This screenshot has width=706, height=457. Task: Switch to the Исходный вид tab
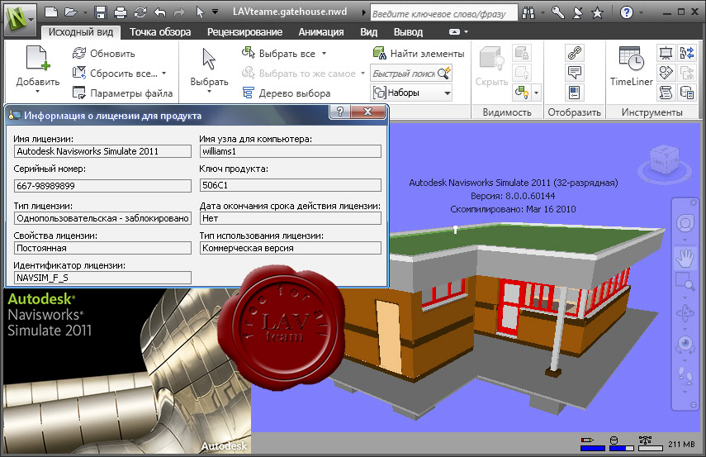tap(81, 32)
